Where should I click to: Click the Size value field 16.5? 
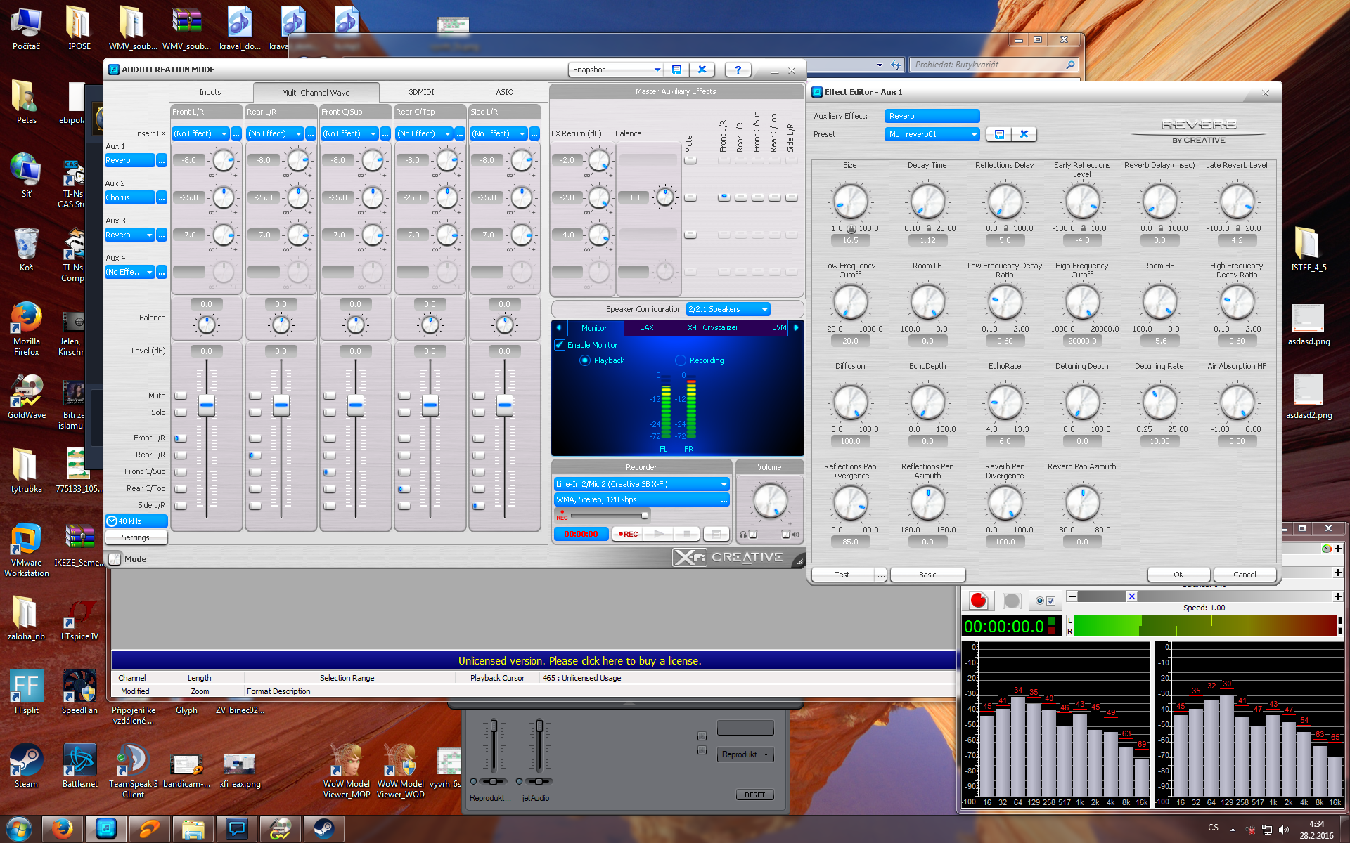(x=850, y=240)
